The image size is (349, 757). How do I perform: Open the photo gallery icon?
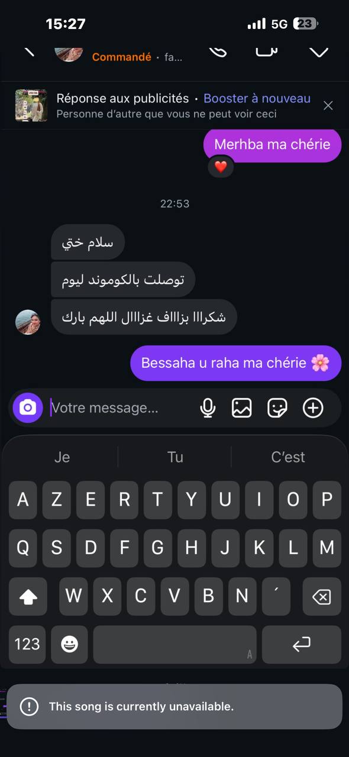241,407
